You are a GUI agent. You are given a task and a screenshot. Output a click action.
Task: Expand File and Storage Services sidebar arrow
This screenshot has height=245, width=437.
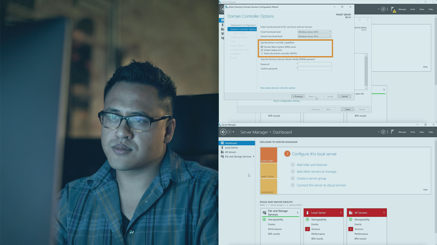point(253,157)
